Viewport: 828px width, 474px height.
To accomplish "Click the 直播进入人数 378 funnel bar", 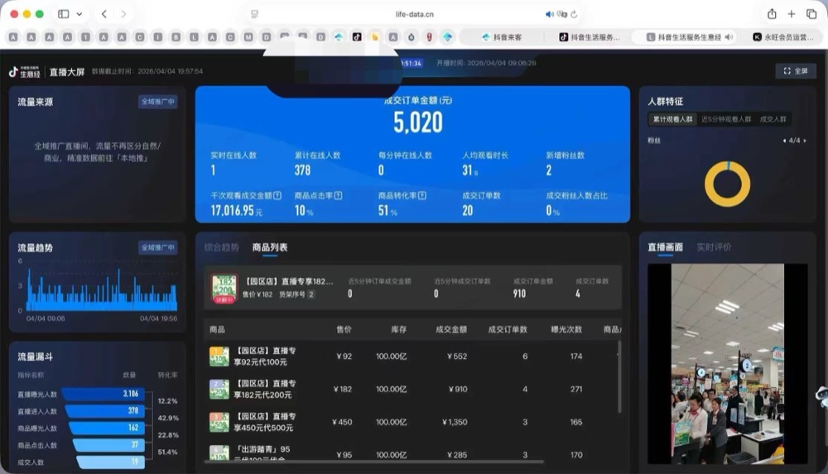I will 104,410.
